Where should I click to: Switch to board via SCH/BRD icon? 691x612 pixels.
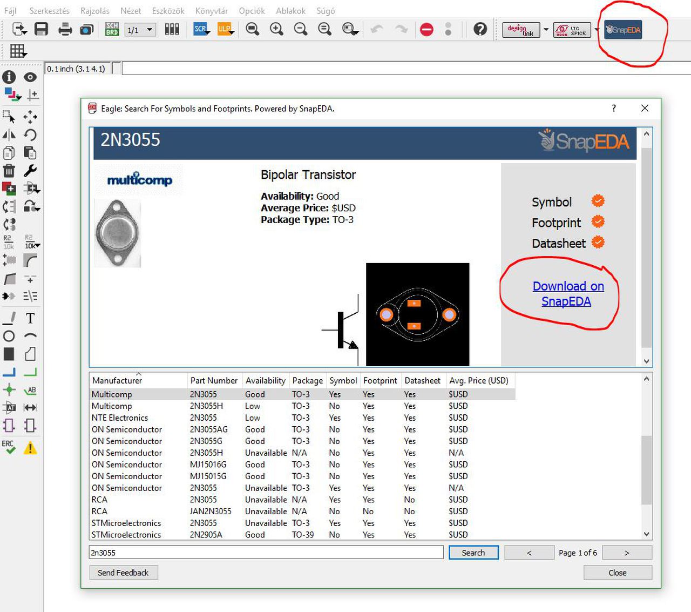pyautogui.click(x=112, y=29)
